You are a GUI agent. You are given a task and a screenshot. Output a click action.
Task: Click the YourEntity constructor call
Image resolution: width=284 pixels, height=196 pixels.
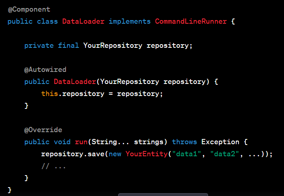click(147, 154)
